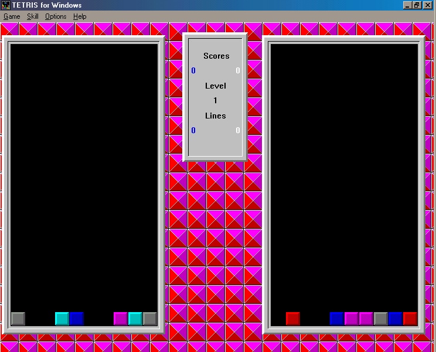Click the magenta block in the left board
This screenshot has height=352, width=436.
coord(121,319)
